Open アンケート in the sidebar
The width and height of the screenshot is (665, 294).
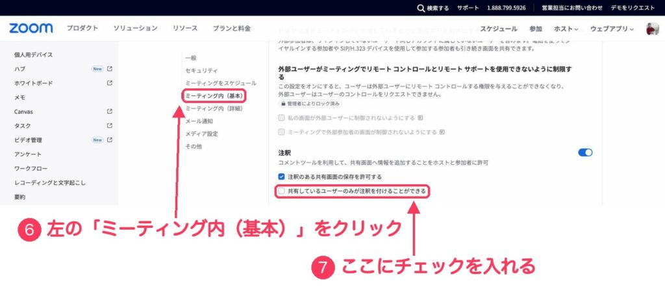tap(27, 154)
